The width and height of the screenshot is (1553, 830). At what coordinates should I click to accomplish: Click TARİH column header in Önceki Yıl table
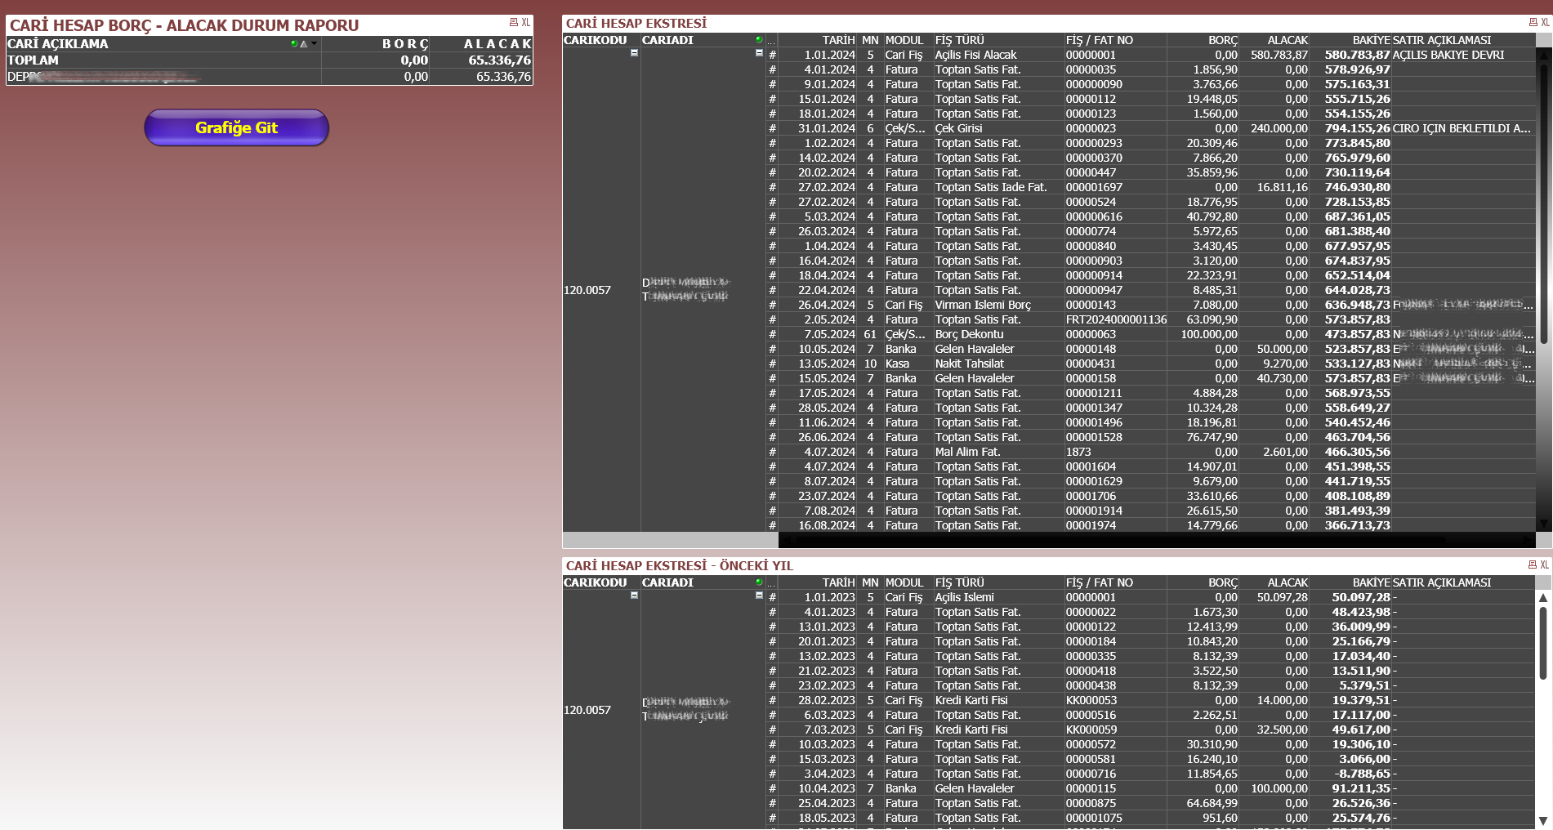(x=838, y=582)
